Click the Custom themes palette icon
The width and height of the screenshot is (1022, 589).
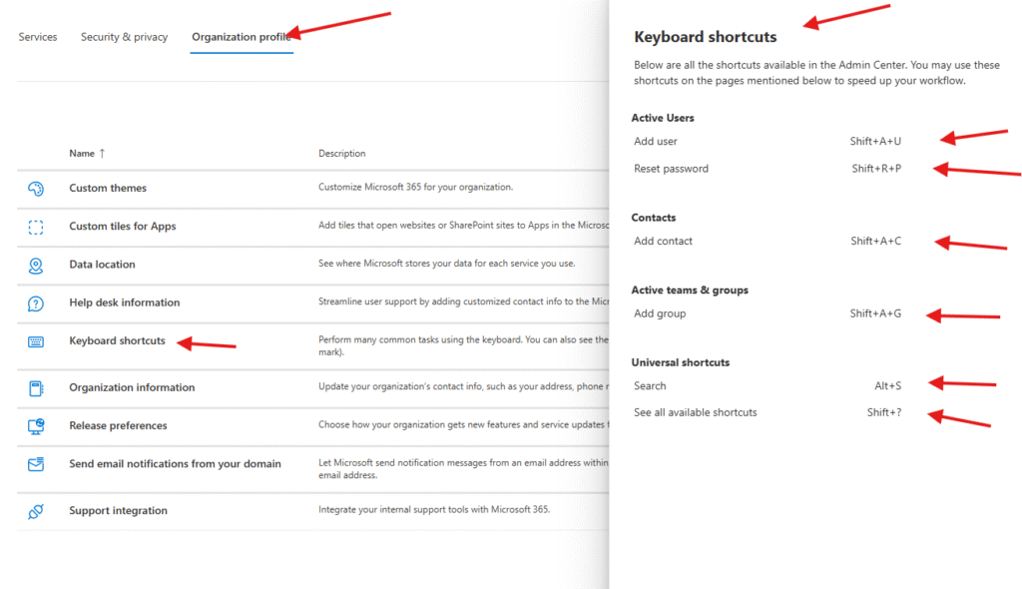pos(36,189)
